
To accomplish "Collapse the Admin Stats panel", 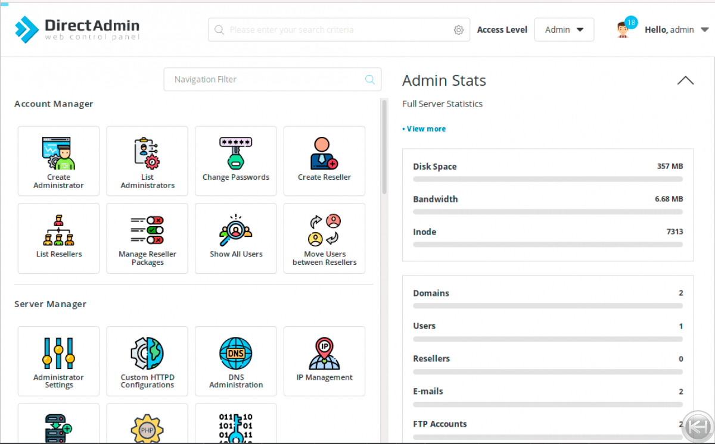I will pos(685,80).
